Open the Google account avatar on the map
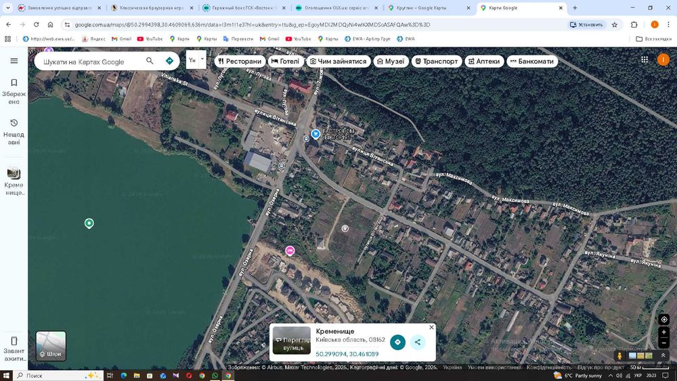 (663, 60)
